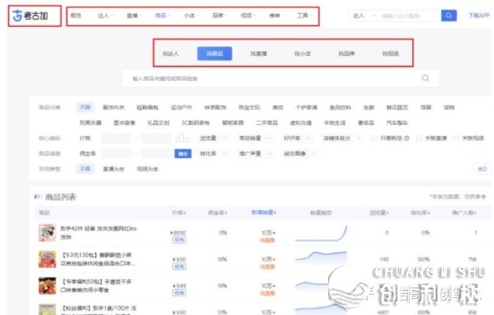Enable the 关联视频 checkbox

[456, 138]
